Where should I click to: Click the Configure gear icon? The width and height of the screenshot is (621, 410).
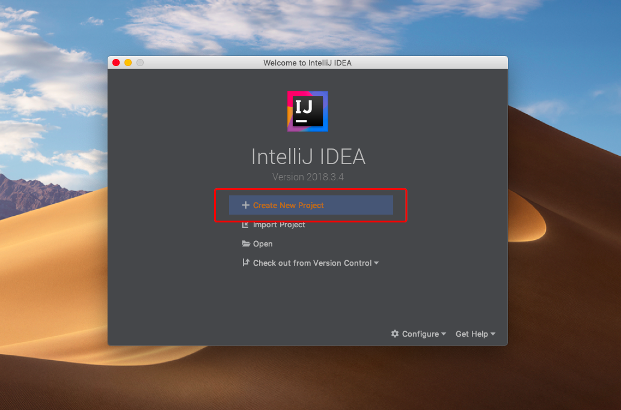(x=395, y=334)
